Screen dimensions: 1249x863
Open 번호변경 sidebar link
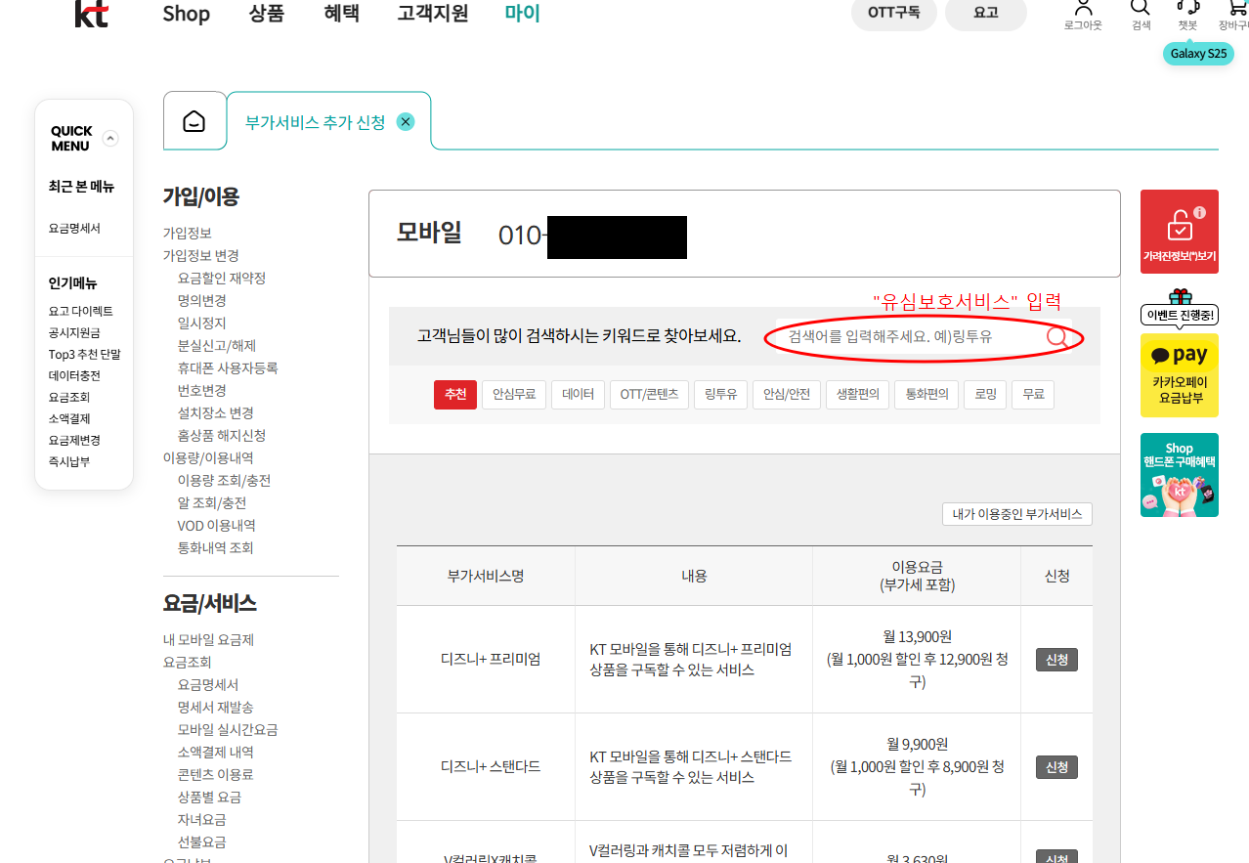tap(201, 391)
